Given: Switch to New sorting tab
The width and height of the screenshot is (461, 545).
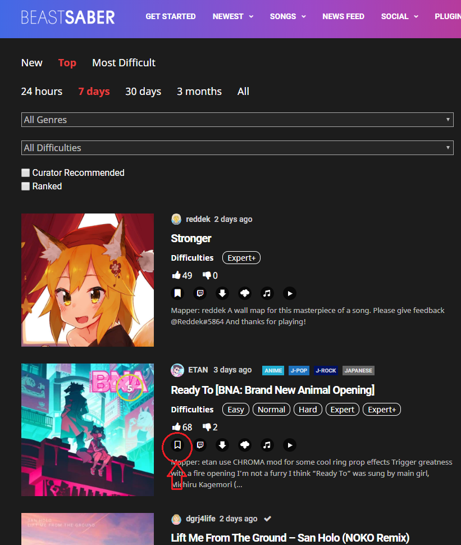Looking at the screenshot, I should pos(31,62).
